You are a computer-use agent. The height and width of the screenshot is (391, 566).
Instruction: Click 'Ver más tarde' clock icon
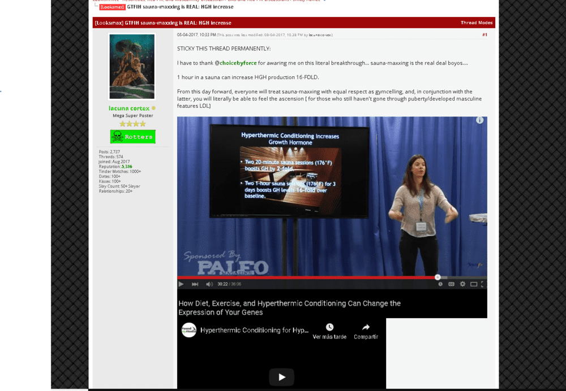point(329,327)
